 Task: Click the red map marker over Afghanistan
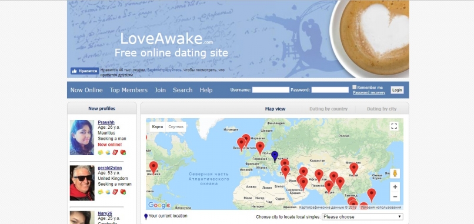tap(319, 176)
